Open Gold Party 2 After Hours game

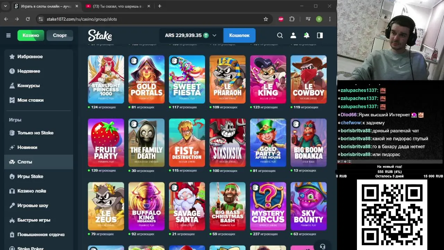pos(268,143)
